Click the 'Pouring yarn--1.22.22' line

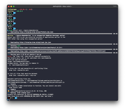tap(24, 55)
